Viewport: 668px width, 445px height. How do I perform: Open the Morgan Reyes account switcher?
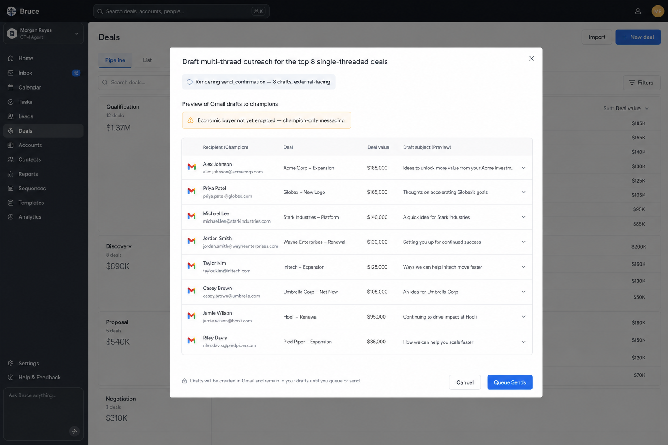[x=43, y=33]
